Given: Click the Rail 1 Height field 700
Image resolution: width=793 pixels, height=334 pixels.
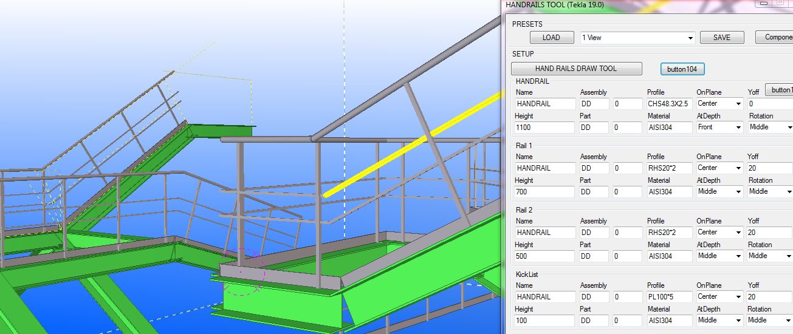Looking at the screenshot, I should pos(544,192).
